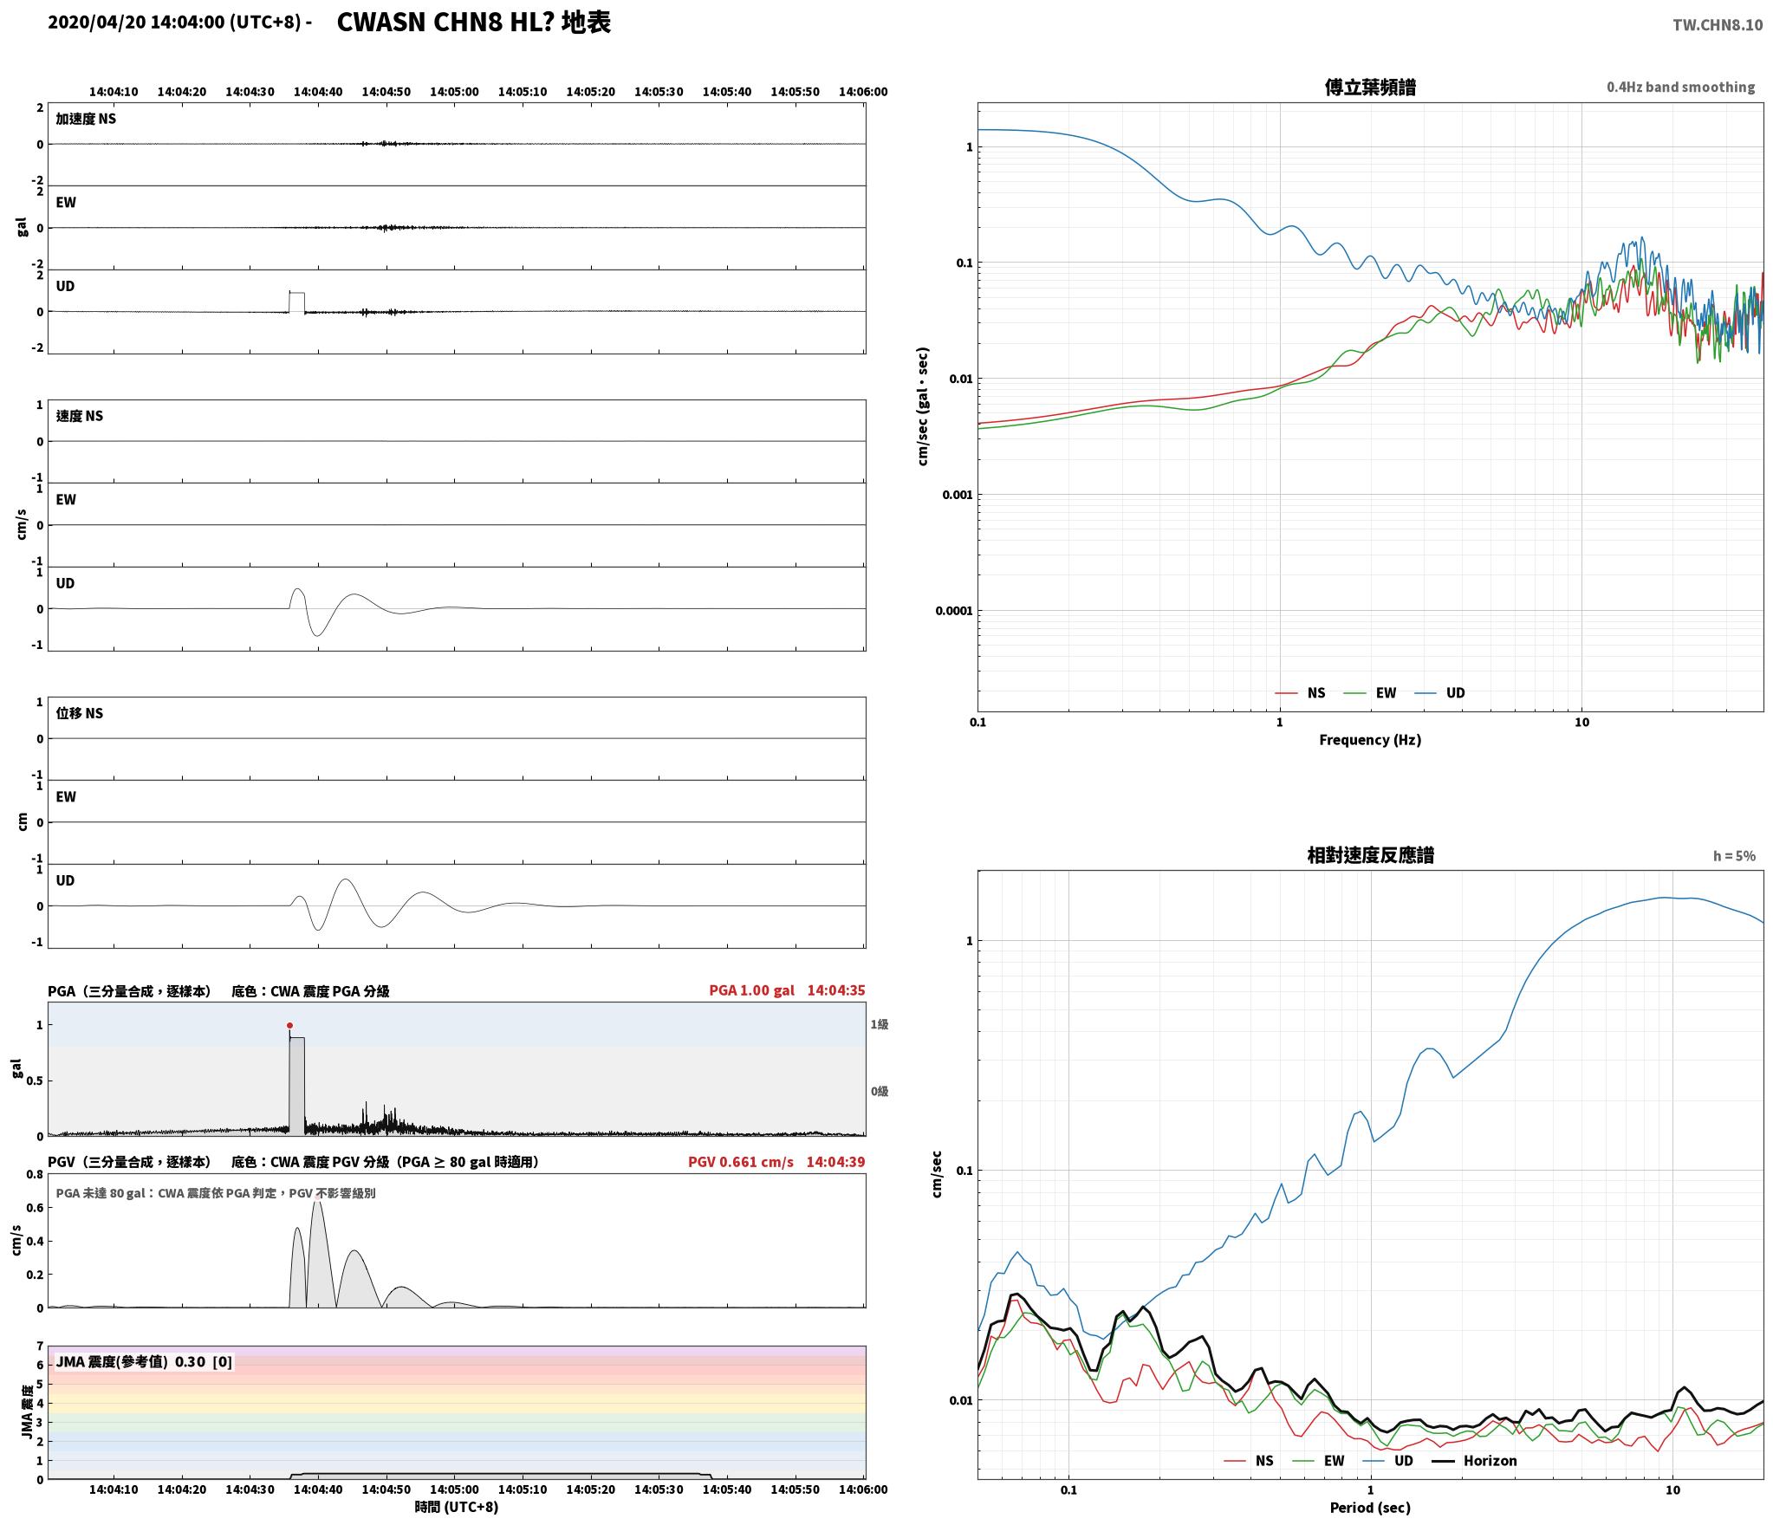Click the EW legend entry in Fourier spectrum

coord(1370,692)
